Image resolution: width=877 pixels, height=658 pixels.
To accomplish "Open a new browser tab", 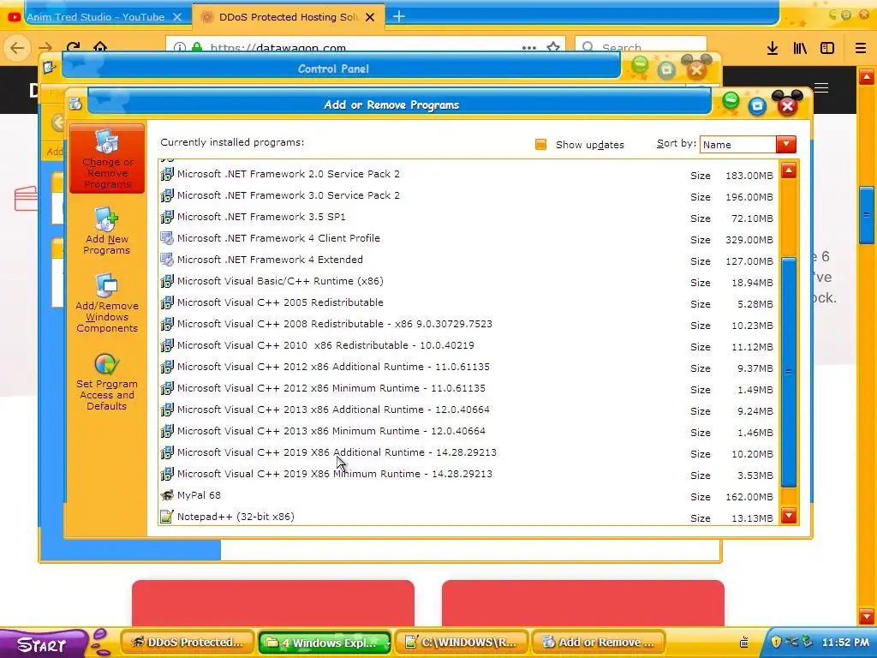I will coord(398,17).
